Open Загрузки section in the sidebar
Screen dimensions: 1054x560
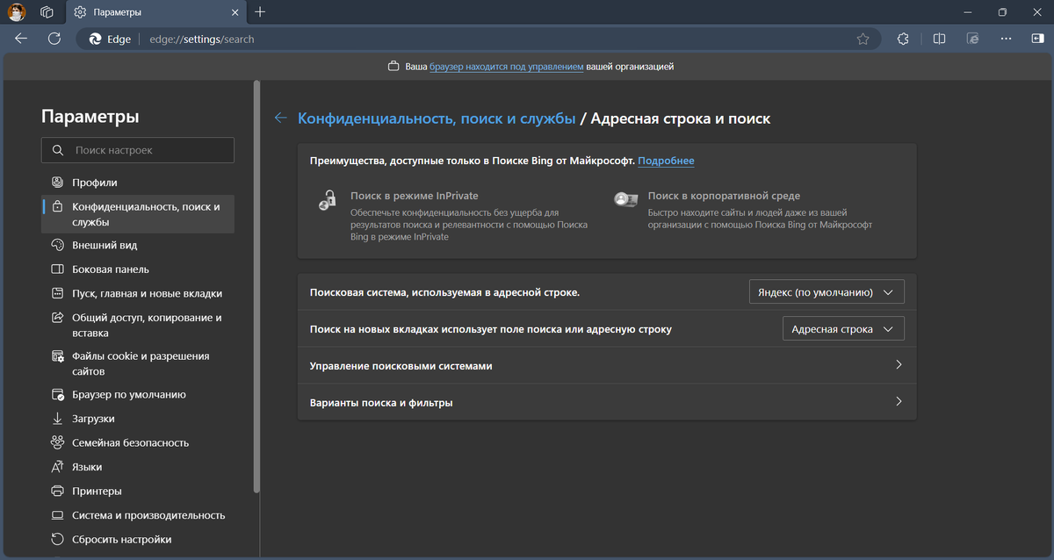pyautogui.click(x=98, y=418)
